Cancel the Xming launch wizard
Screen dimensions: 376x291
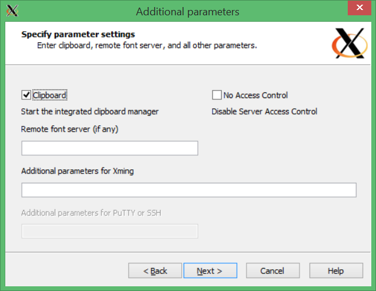273,270
